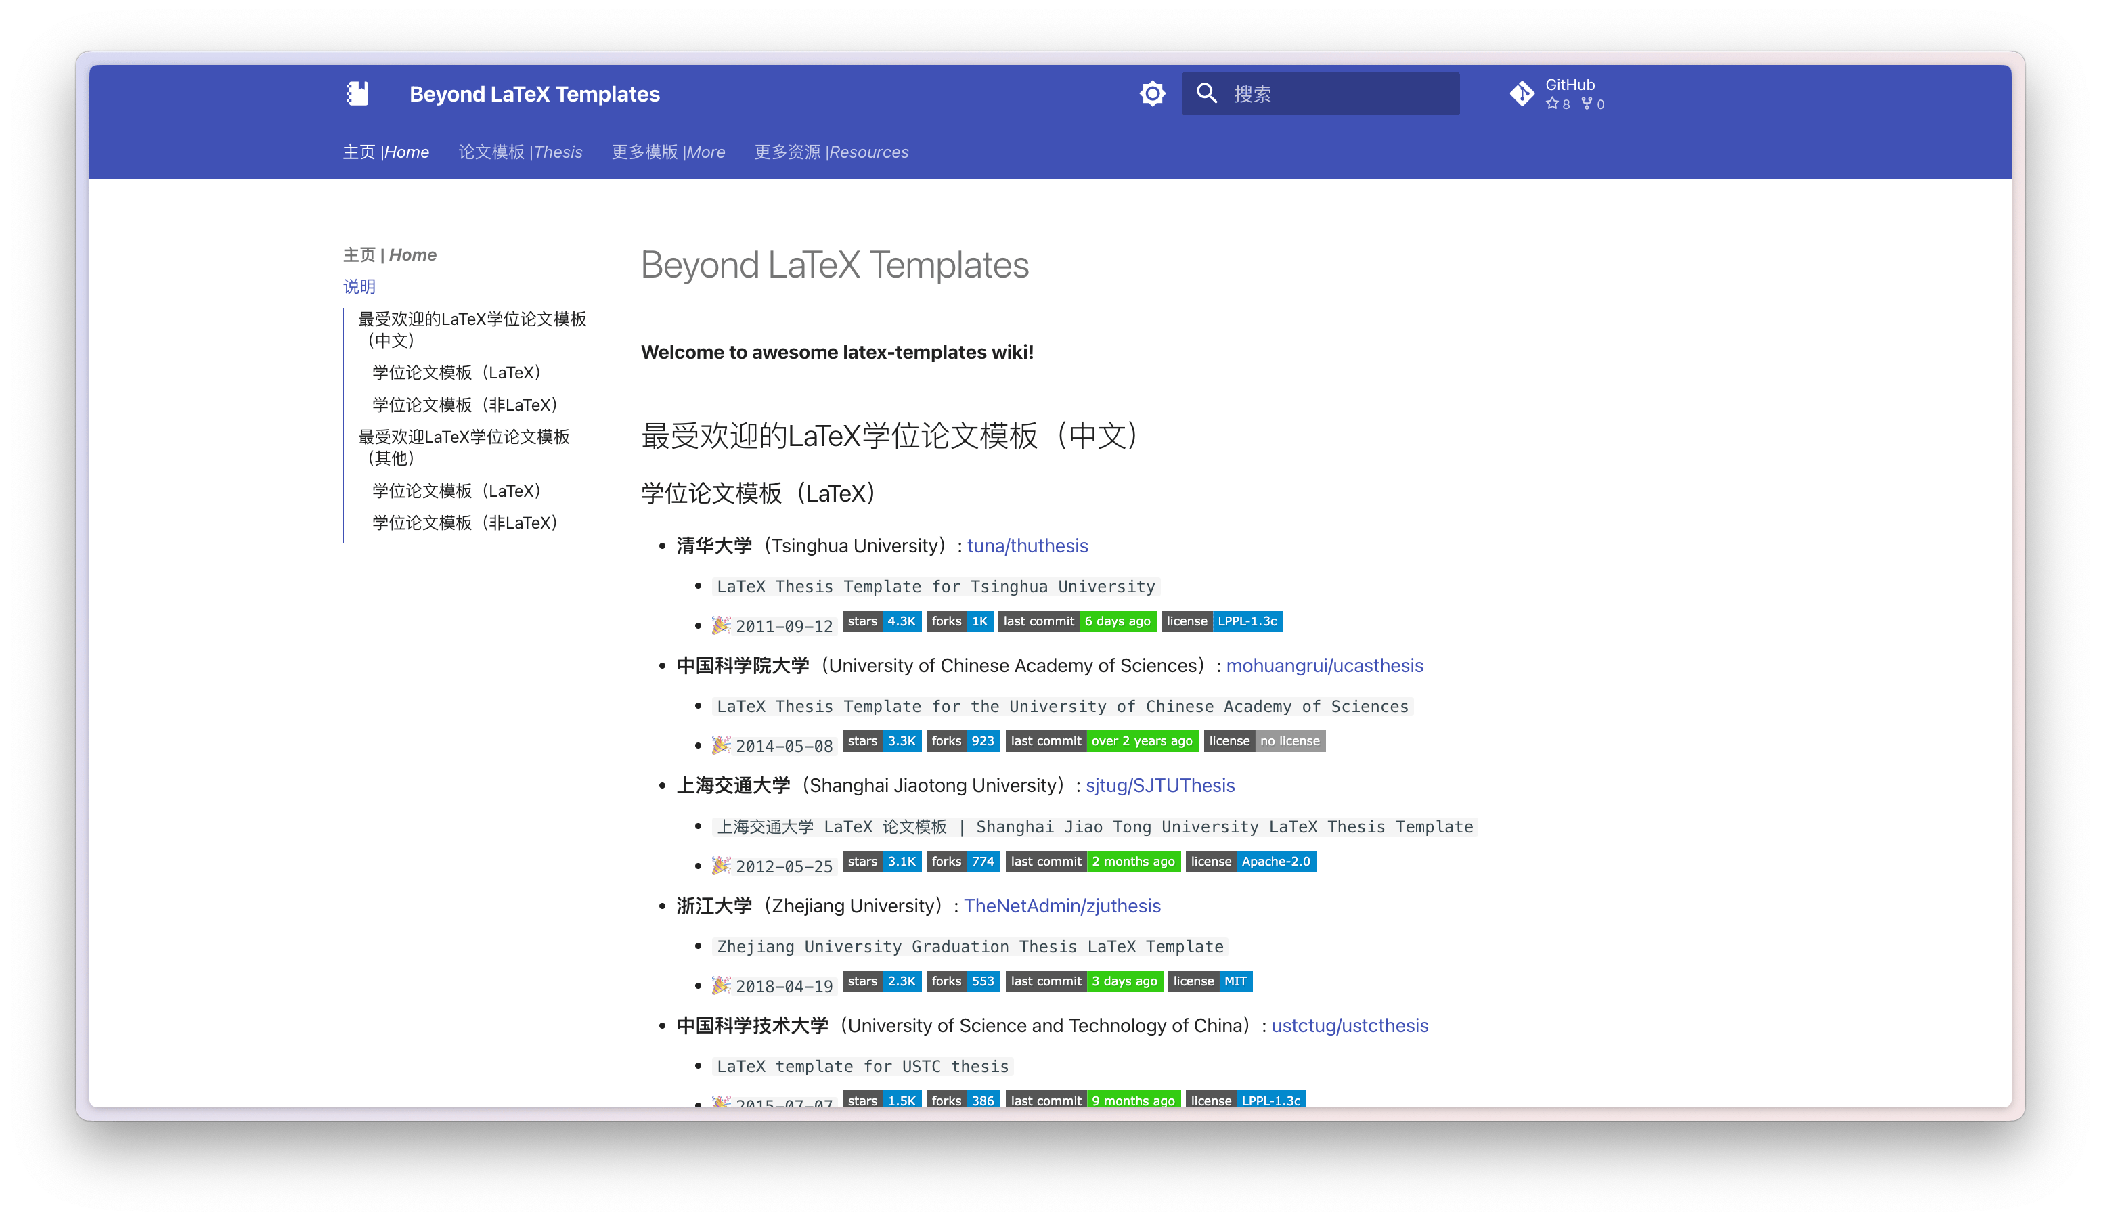Click the main heading 最受欢迎的LaTeX学位论文模板（中文）
This screenshot has width=2101, height=1221.
(889, 435)
